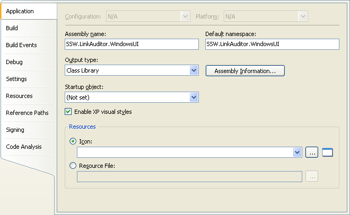Go to the Debug tab
This screenshot has height=215, width=350.
coord(14,62)
